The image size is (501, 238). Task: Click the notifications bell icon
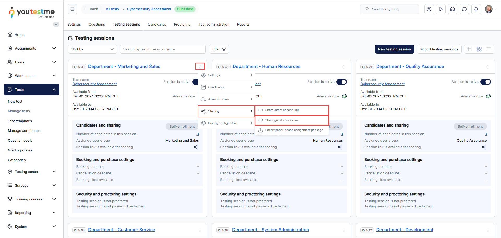[476, 9]
